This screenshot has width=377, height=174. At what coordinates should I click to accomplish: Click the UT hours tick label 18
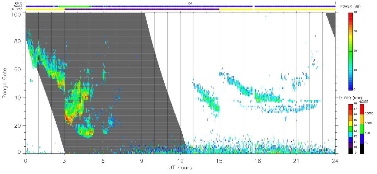[258, 161]
